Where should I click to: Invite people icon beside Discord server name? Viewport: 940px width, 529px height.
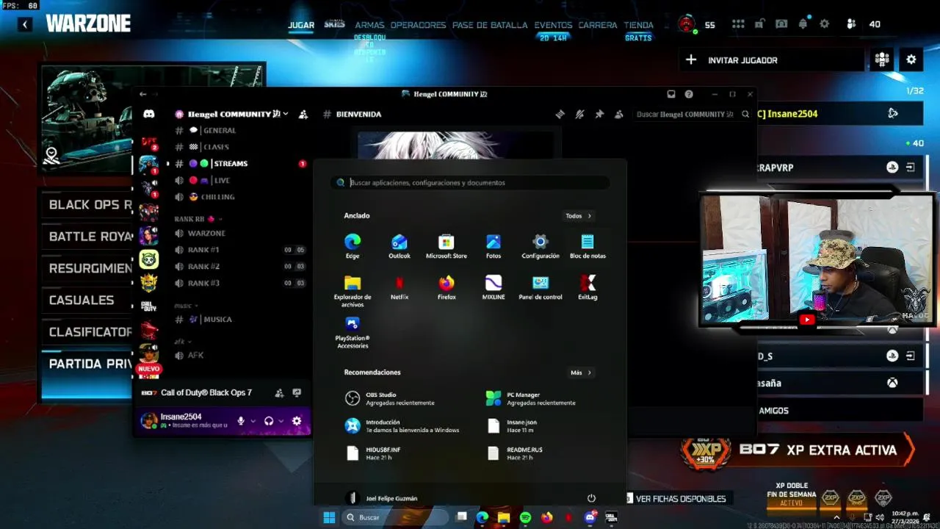point(303,114)
